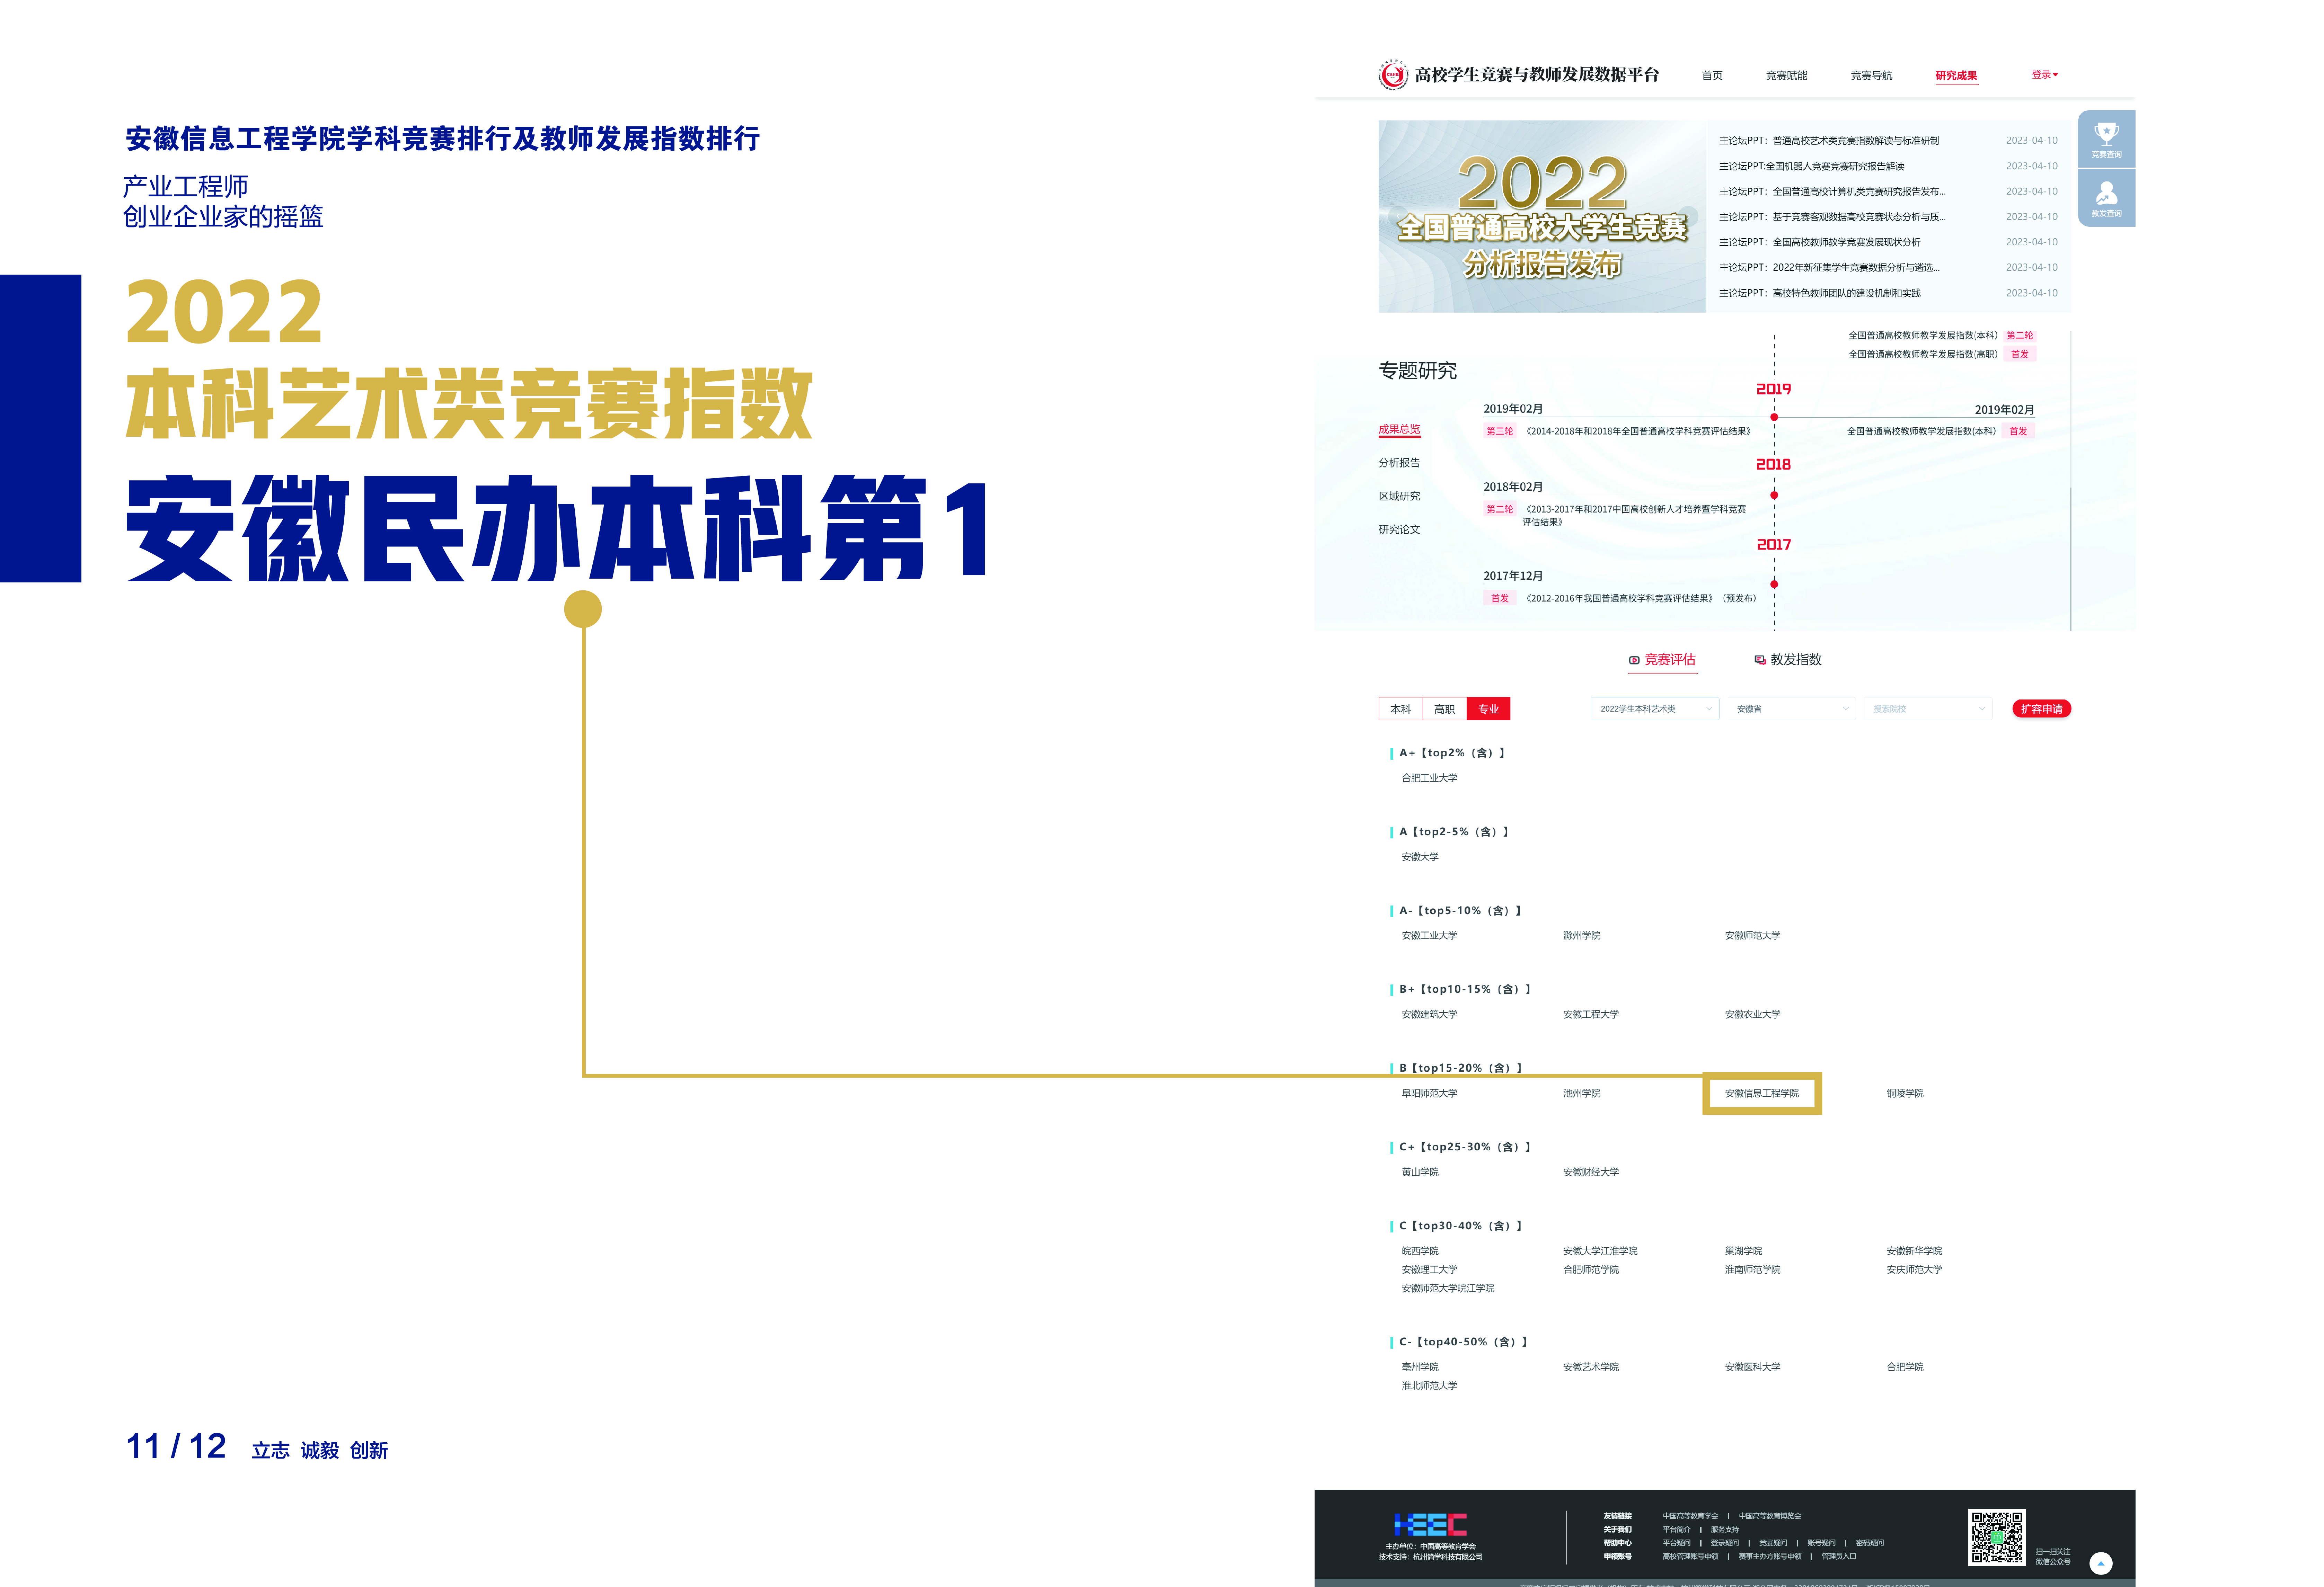
Task: Open 《2014-2018年和2018年全国普通高校学科竞赛评估结果》
Action: point(1638,432)
